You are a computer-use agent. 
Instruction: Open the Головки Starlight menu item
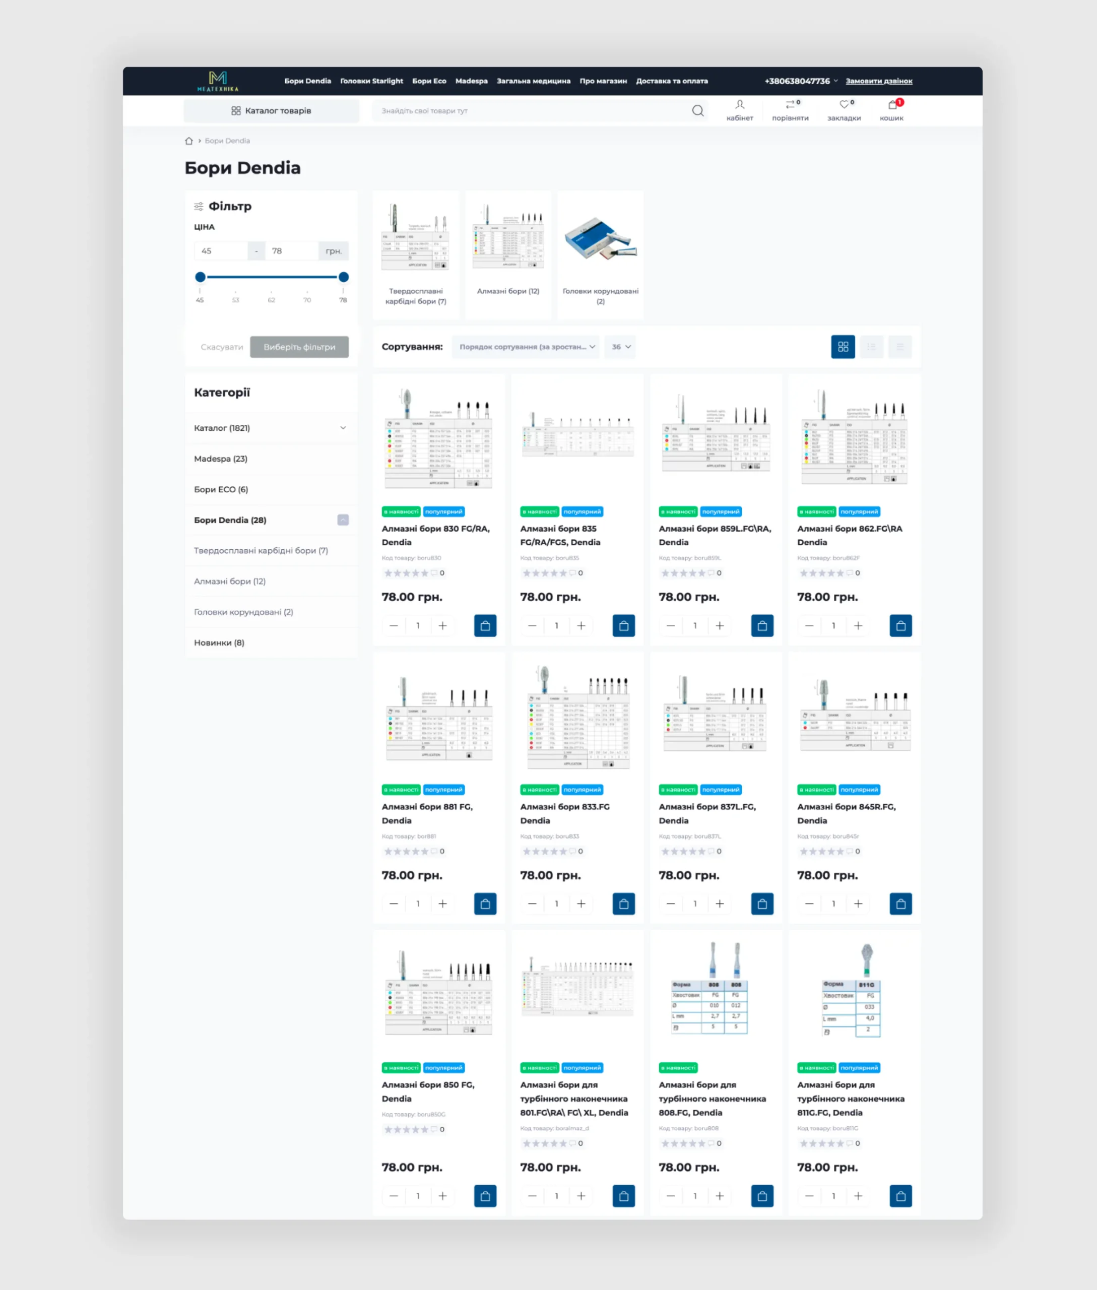pos(371,82)
